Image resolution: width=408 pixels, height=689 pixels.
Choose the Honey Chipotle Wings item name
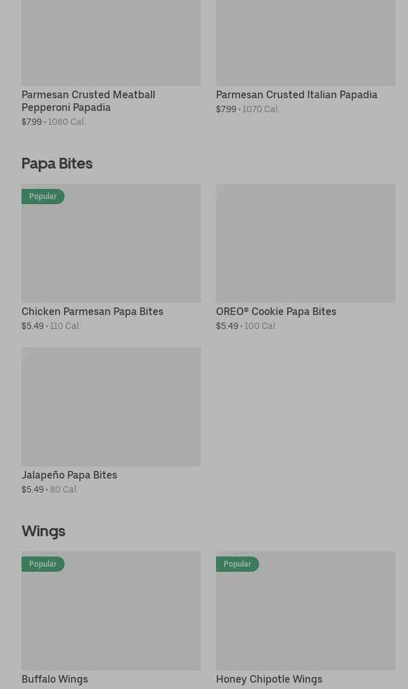tap(269, 679)
